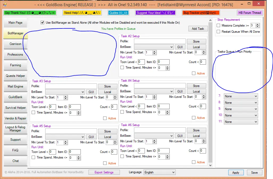Enable Restart Queue When All Done
273x179 pixels.
218,31
